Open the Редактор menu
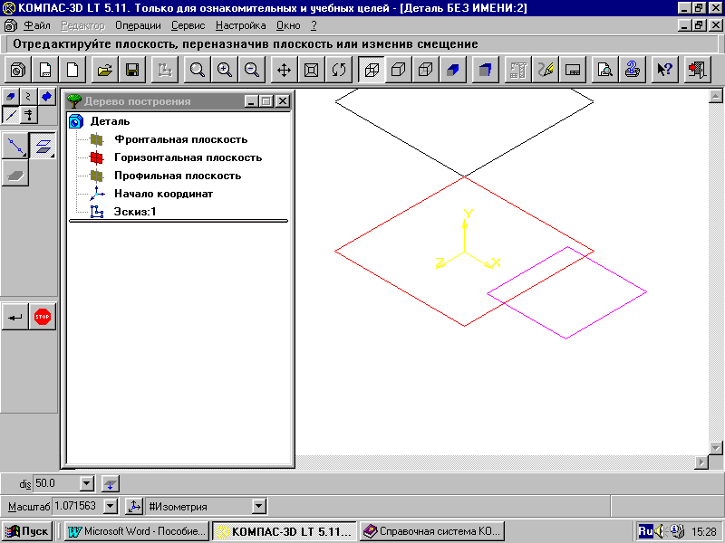This screenshot has height=543, width=725. point(82,26)
